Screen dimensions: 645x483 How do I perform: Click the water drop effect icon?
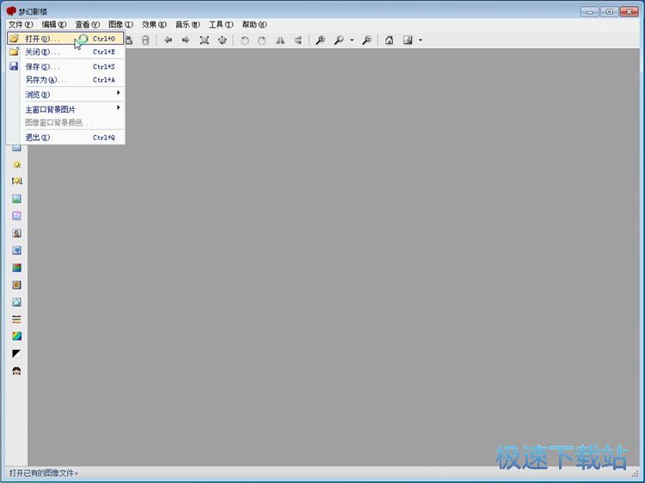16,302
